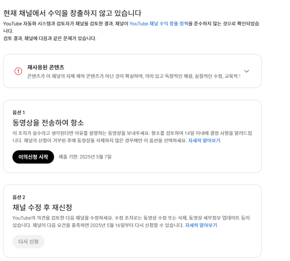The height and width of the screenshot is (261, 290).
Task: Select the 동영상을 전송하여 항소 card title
Action: click(48, 123)
